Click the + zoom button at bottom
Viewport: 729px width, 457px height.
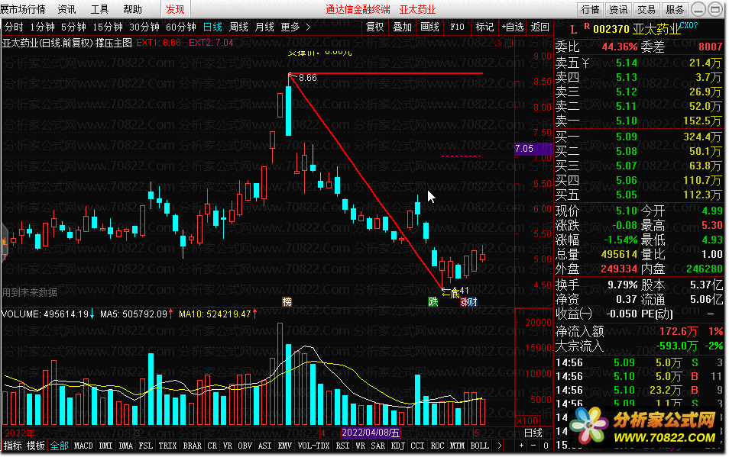pos(522,446)
